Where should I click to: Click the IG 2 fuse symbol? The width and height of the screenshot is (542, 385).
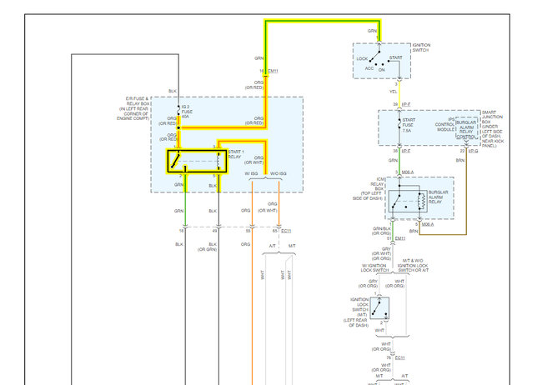coord(178,111)
